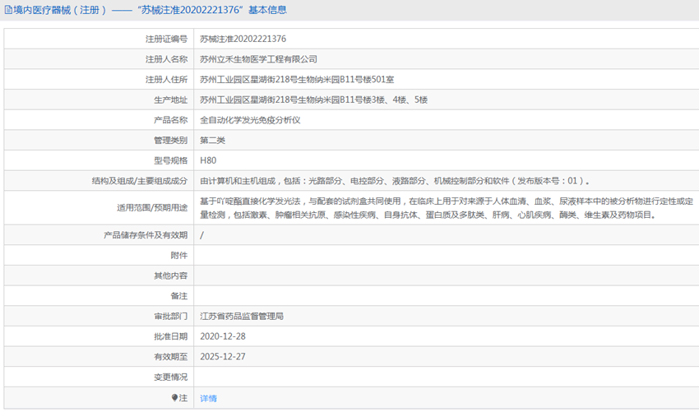Image resolution: width=699 pixels, height=412 pixels.
Task: Click the 附件 label
Action: click(x=179, y=255)
